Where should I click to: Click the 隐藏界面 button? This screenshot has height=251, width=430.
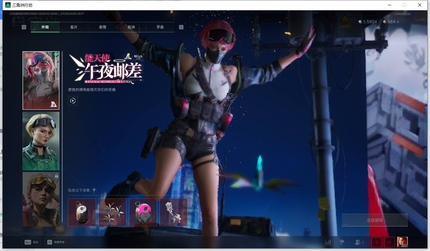point(56,242)
